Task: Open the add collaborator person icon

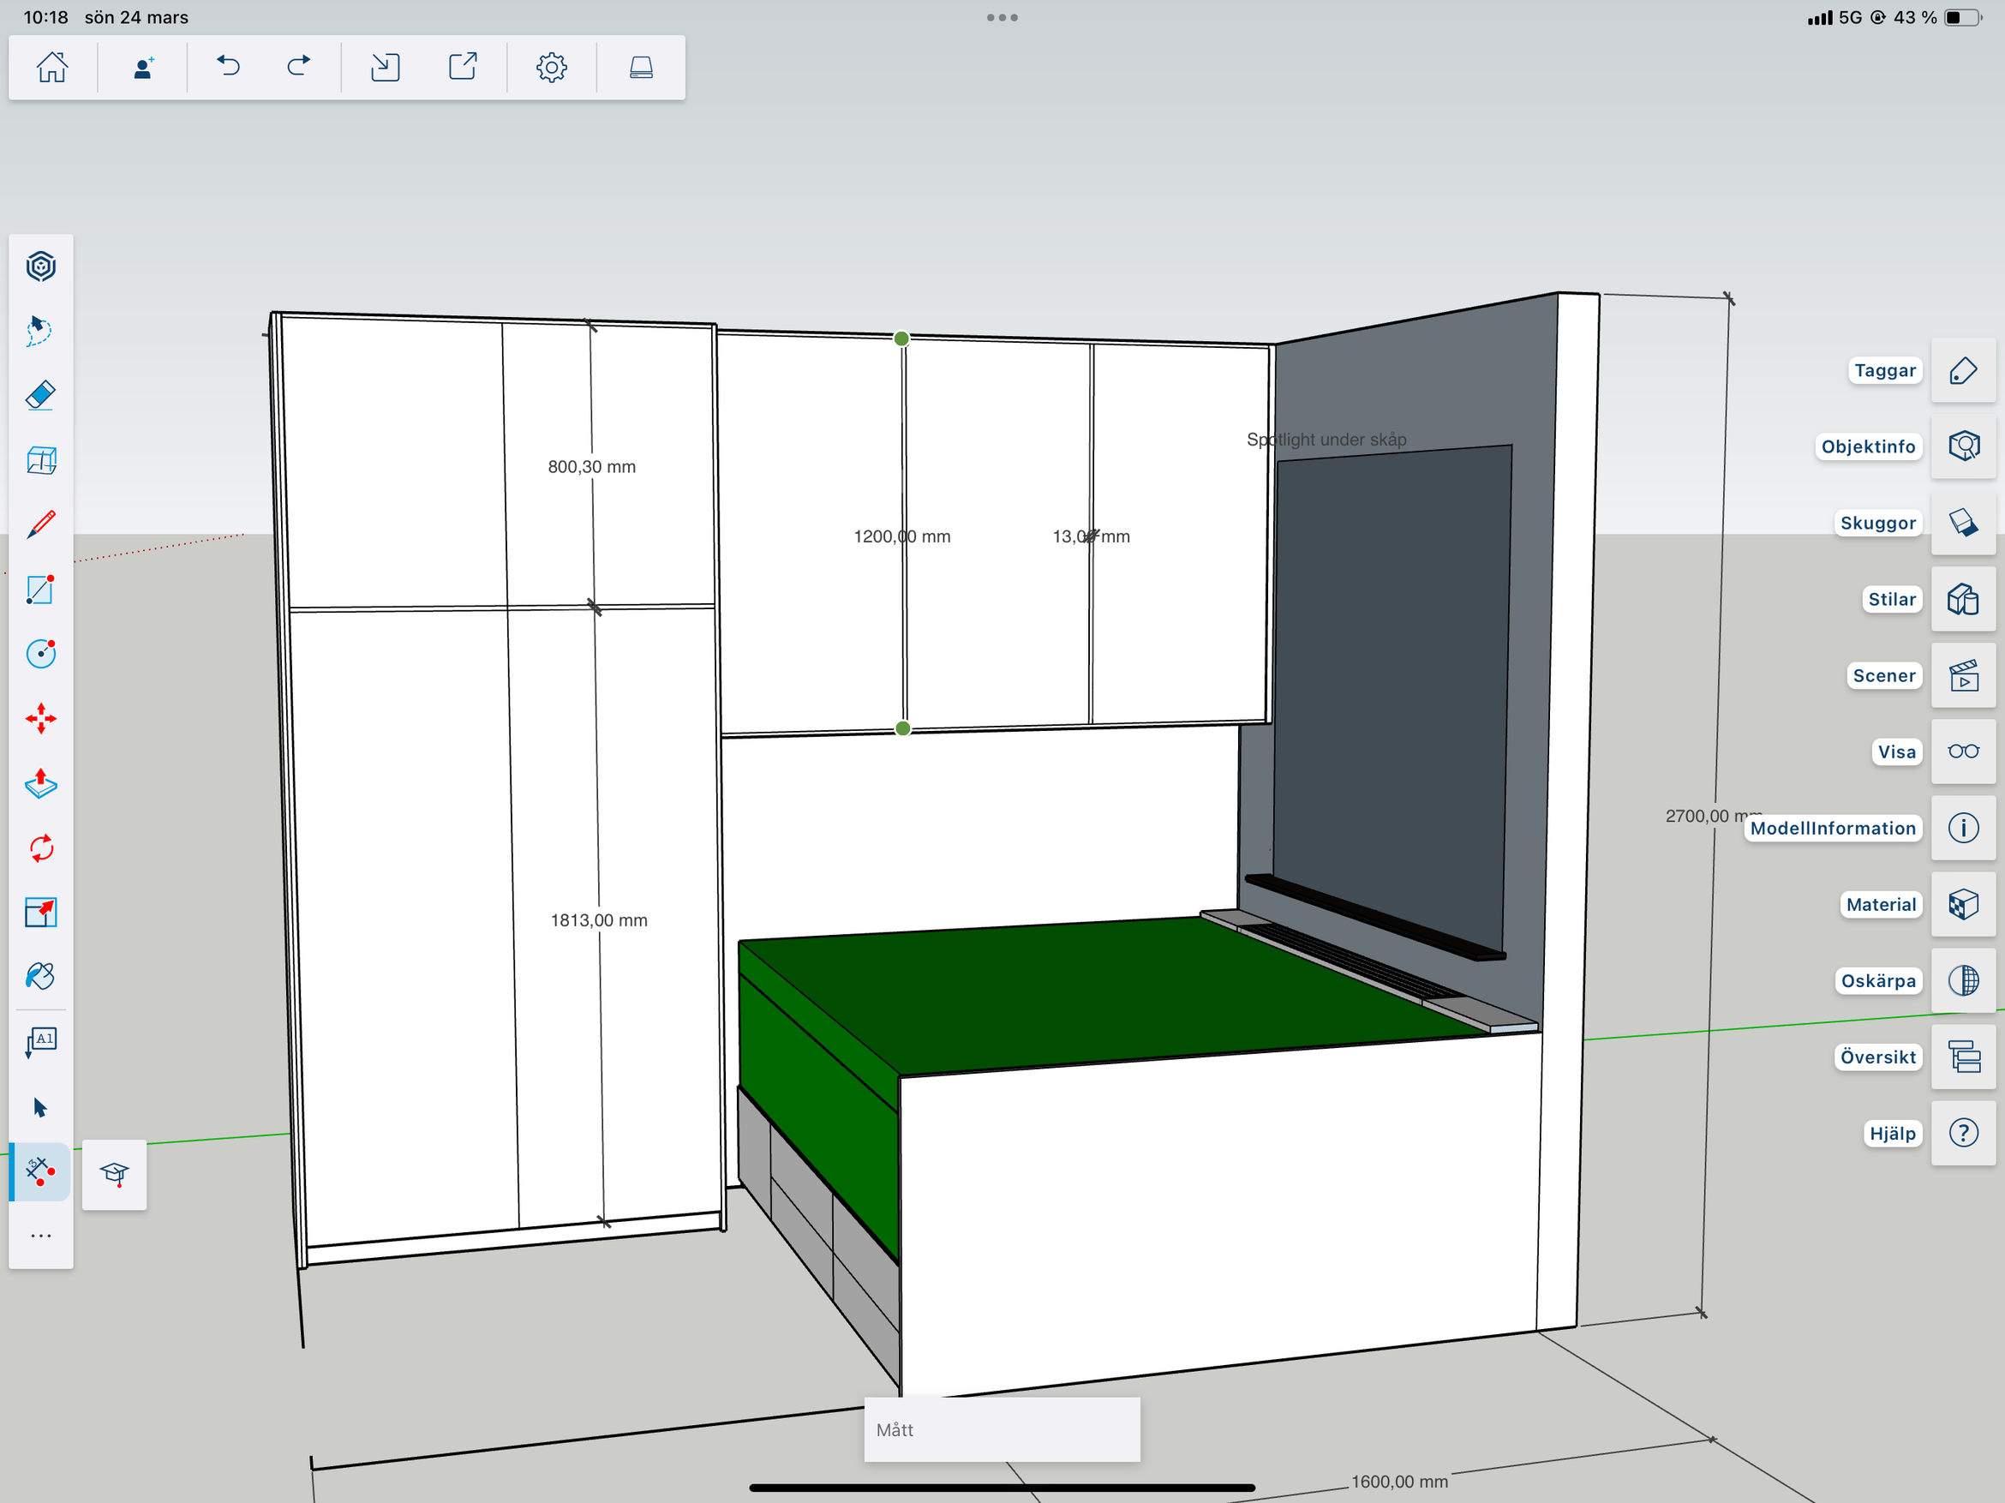Action: 143,67
